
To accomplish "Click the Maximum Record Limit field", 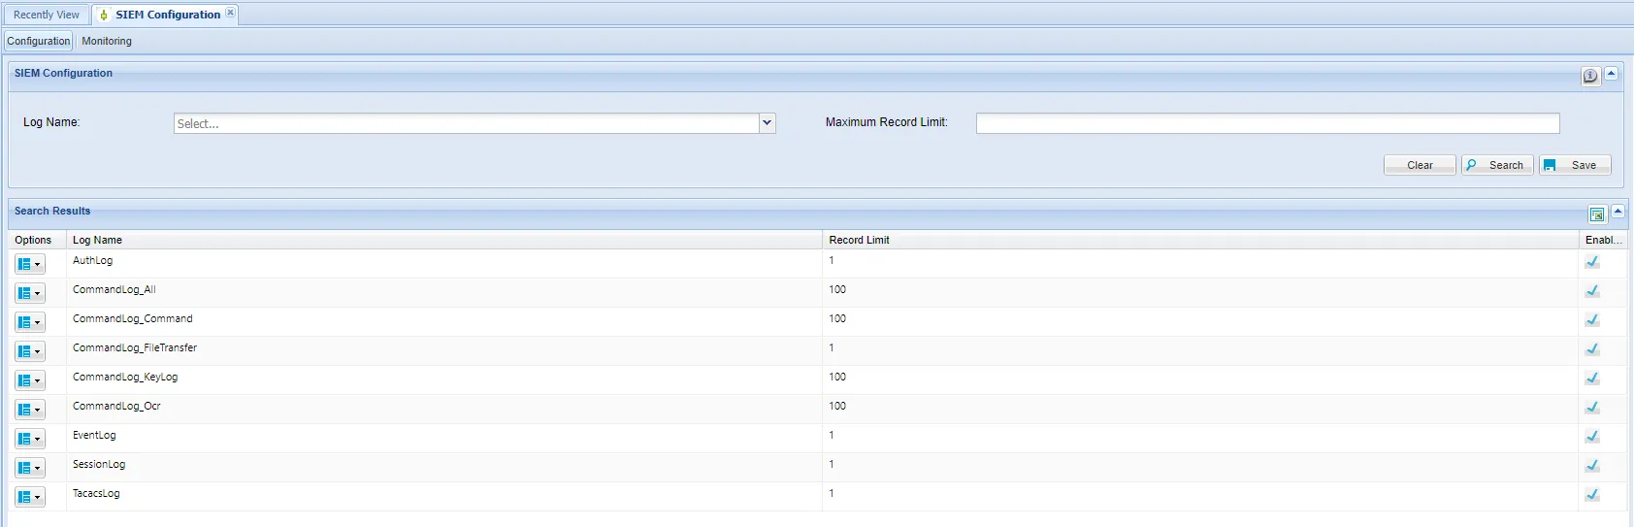I will pyautogui.click(x=1267, y=123).
